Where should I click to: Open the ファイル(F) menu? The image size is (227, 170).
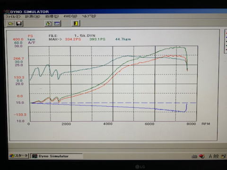(x=13, y=17)
